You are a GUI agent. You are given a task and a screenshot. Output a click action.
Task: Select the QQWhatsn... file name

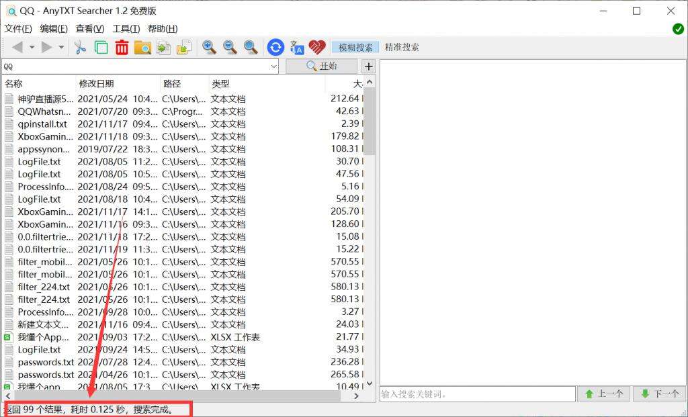point(46,111)
